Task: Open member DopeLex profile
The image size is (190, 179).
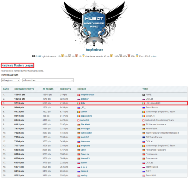Action: click(85, 154)
